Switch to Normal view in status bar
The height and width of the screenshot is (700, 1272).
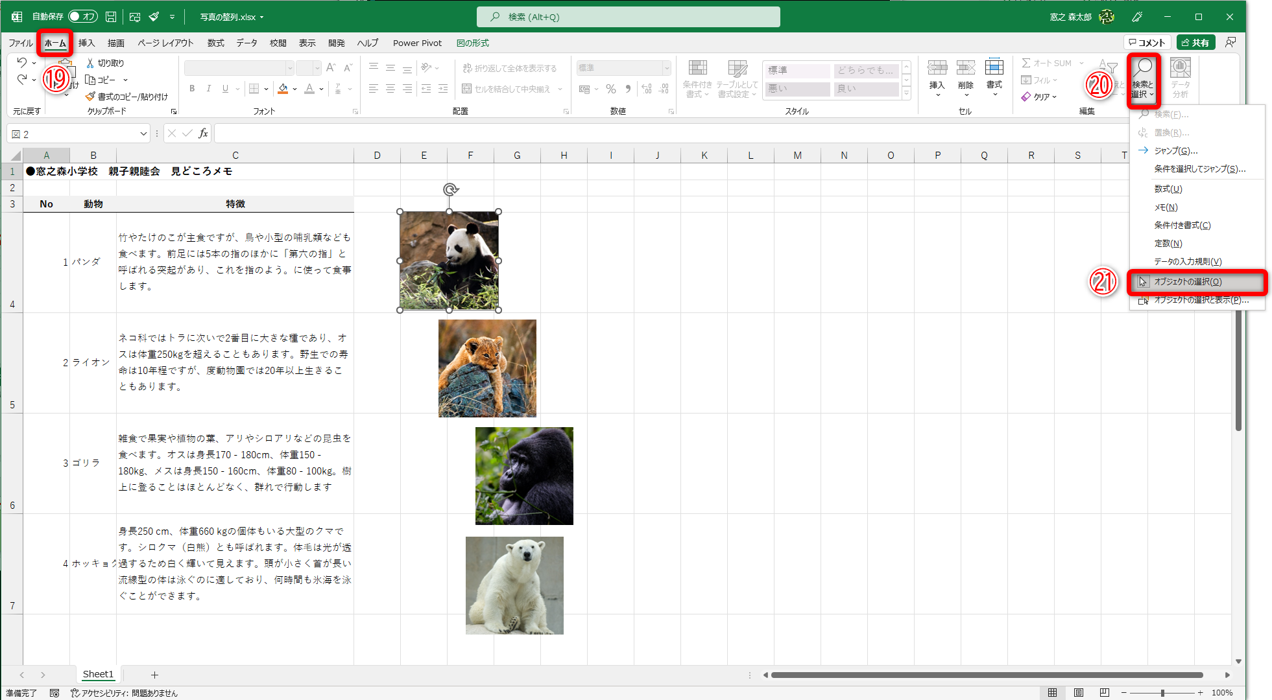[1052, 693]
